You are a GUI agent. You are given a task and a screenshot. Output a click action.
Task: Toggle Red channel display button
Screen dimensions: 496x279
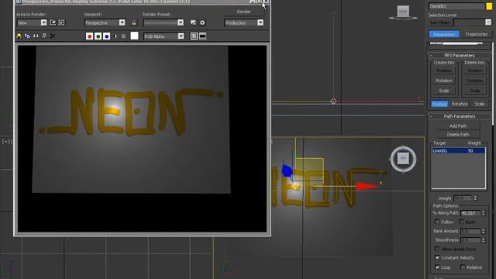90,36
